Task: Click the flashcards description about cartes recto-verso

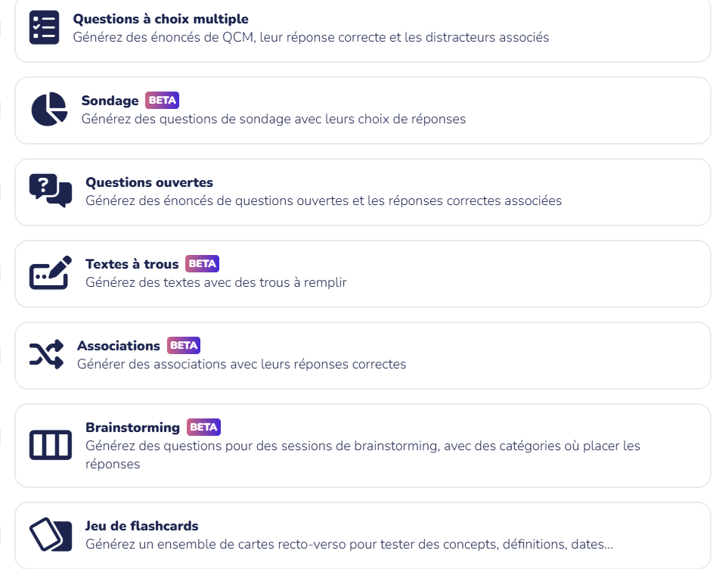Action: pos(349,544)
